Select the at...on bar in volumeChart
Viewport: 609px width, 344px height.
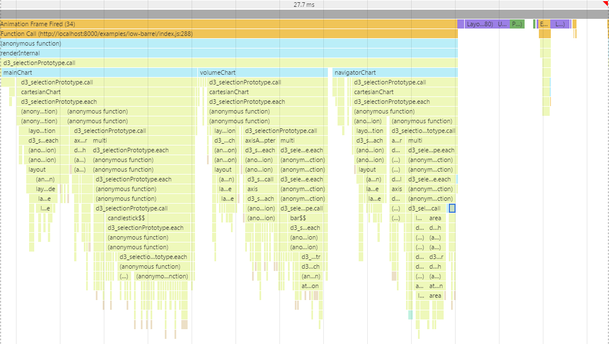tap(310, 286)
